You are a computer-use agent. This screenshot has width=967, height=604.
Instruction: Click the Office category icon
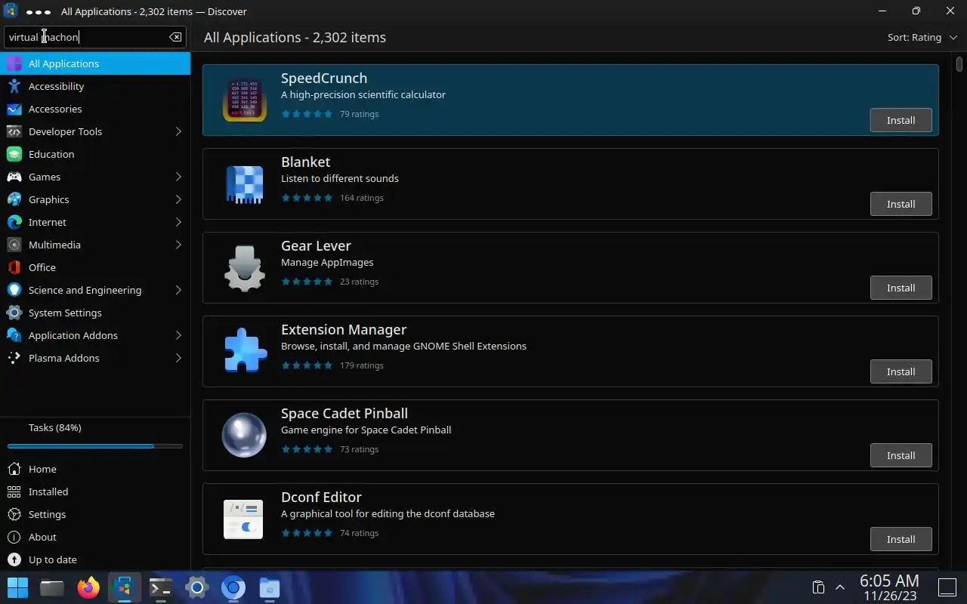click(14, 267)
